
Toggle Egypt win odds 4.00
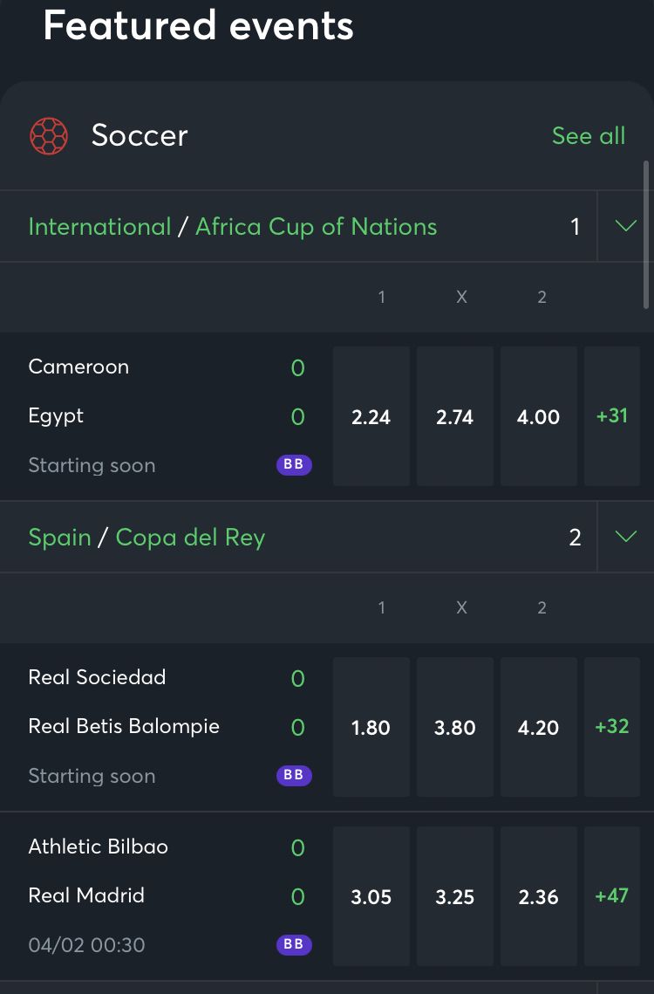point(539,416)
